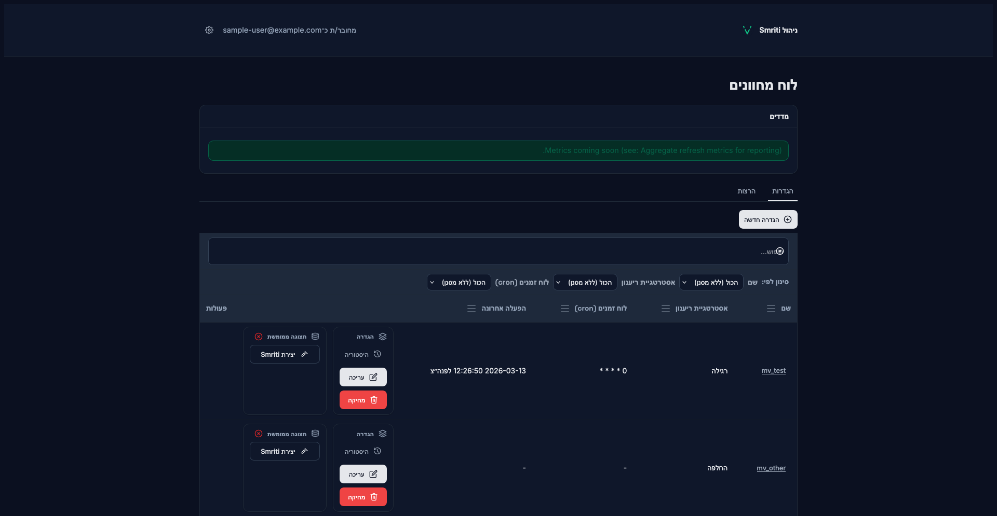Viewport: 997px width, 516px height.
Task: Open settings gear next to user email
Action: tap(209, 30)
